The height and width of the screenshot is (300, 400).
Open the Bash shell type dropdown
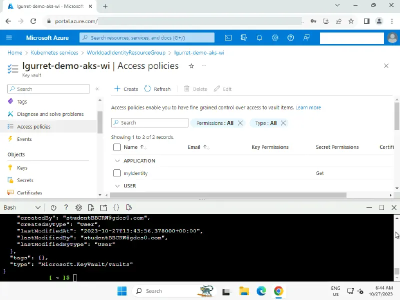coord(22,207)
